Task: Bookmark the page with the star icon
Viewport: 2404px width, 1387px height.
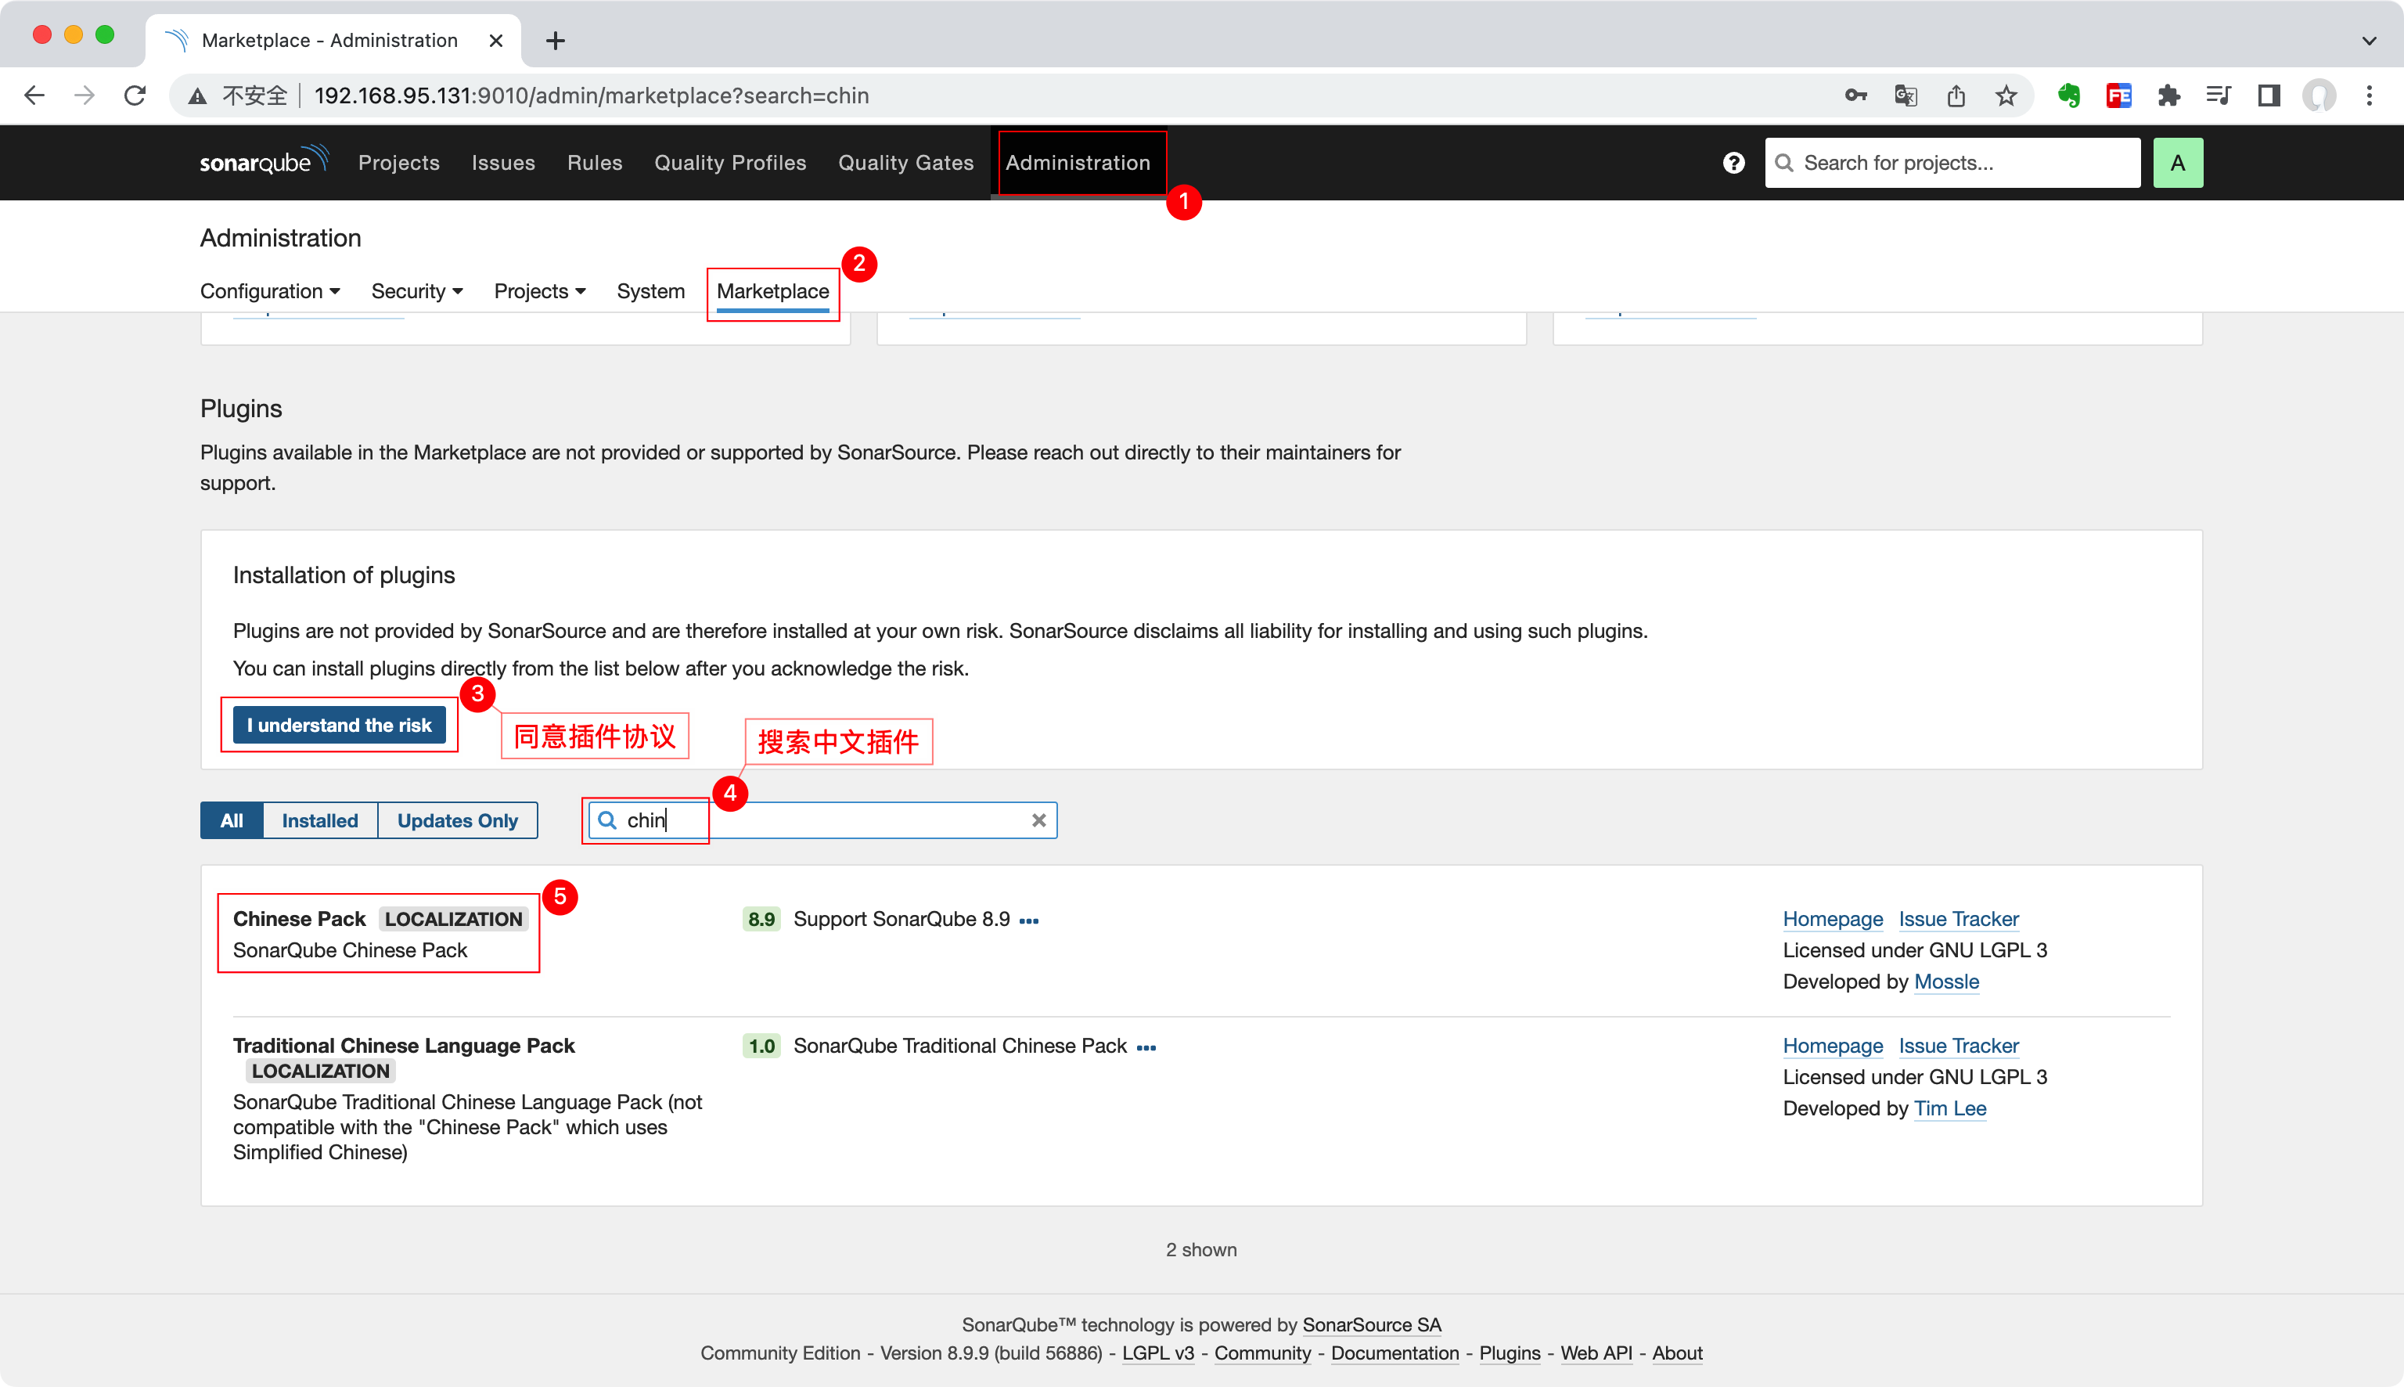Action: pos(2006,95)
